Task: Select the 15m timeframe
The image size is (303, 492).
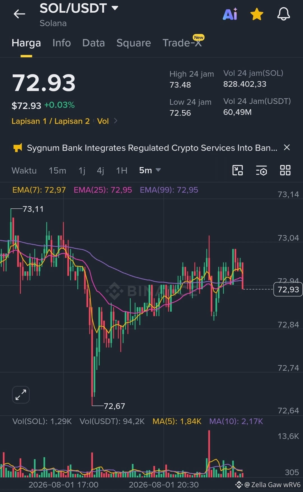Action: 58,170
